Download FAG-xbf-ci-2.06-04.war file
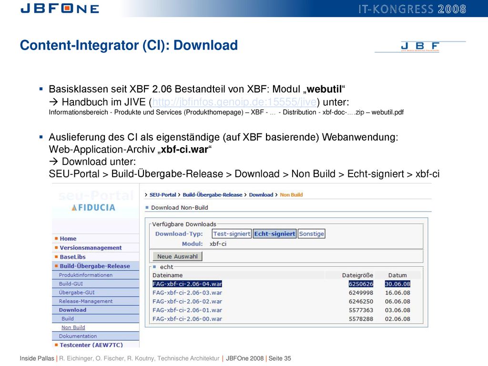Viewport: 488px width, 366px height. click(x=187, y=284)
